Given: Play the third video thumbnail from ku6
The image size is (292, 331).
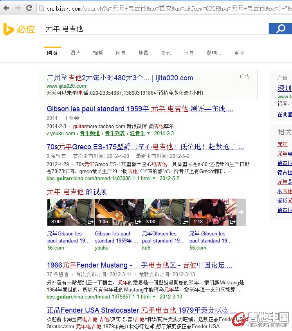Looking at the screenshot, I should click(166, 212).
